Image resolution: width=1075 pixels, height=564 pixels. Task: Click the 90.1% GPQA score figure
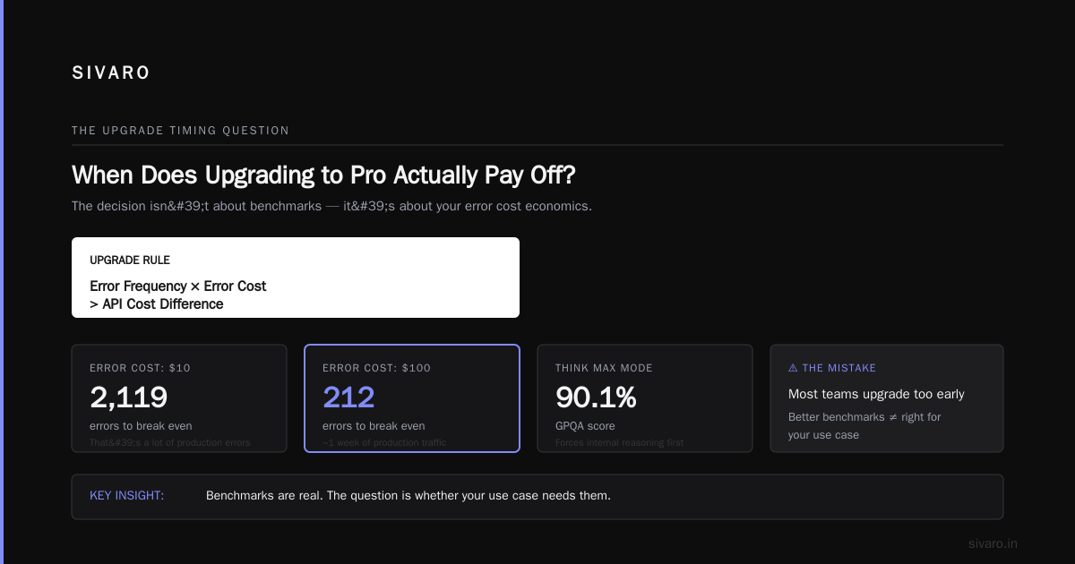[596, 397]
